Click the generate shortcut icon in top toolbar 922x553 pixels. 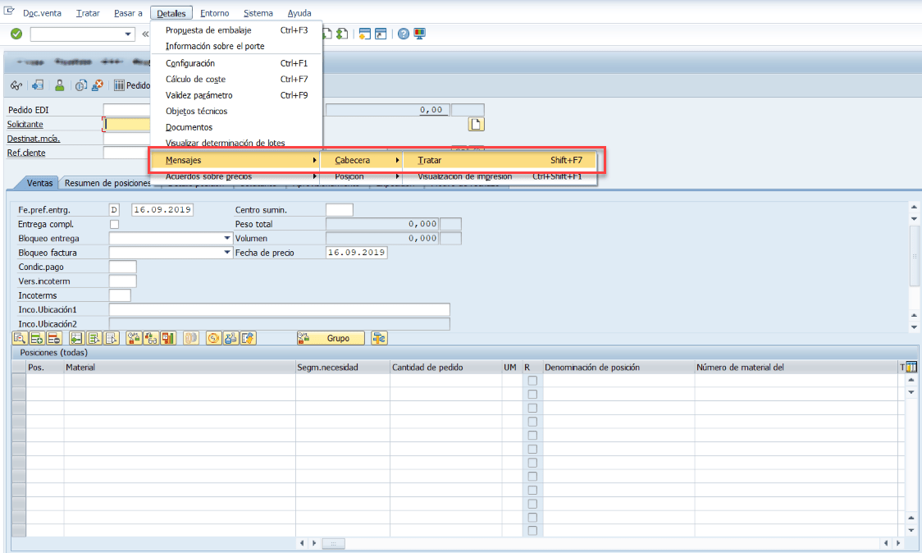381,34
